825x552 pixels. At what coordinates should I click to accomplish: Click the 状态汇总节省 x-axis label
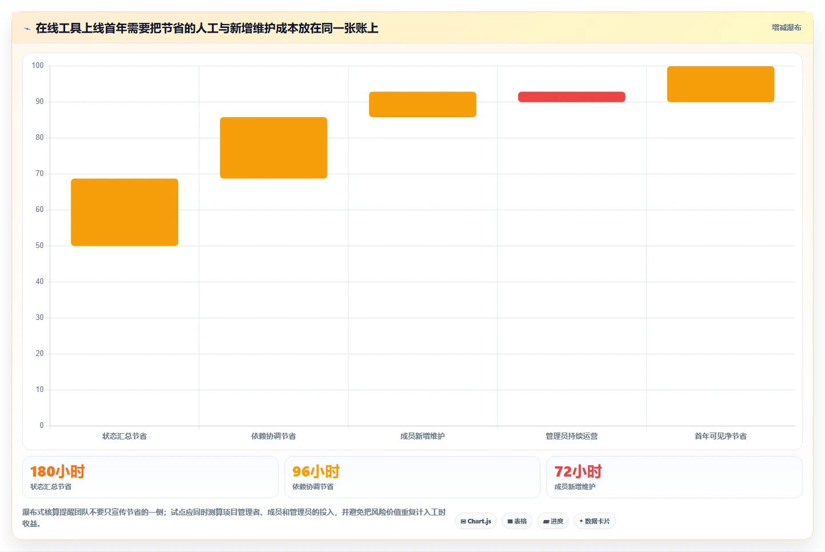pyautogui.click(x=125, y=436)
